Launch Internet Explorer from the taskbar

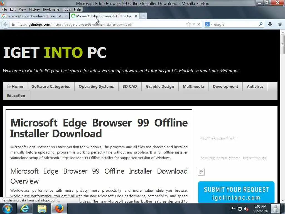click(24, 208)
